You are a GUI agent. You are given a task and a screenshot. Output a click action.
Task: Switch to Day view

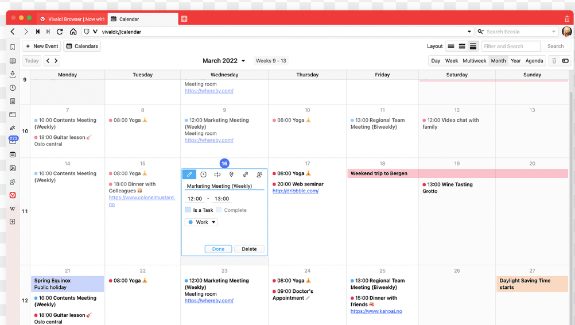[x=436, y=61]
